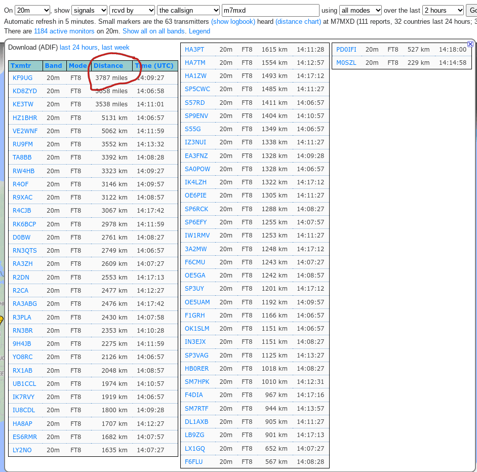Open the 20m band dropdown
The width and height of the screenshot is (477, 472).
(32, 10)
